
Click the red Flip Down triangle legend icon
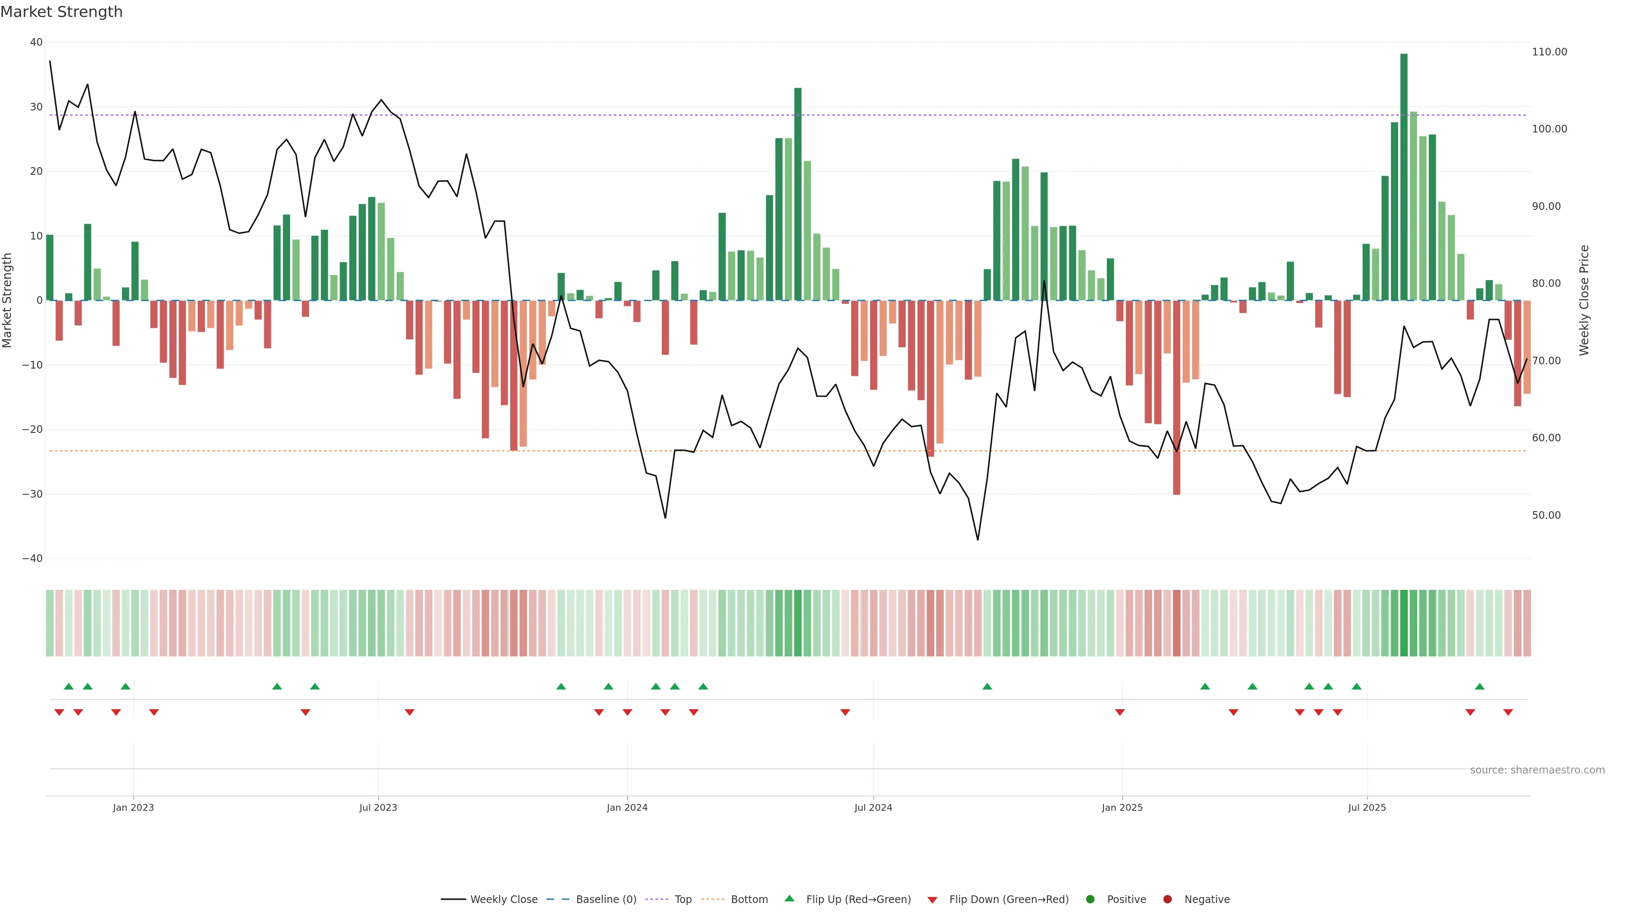click(x=932, y=900)
